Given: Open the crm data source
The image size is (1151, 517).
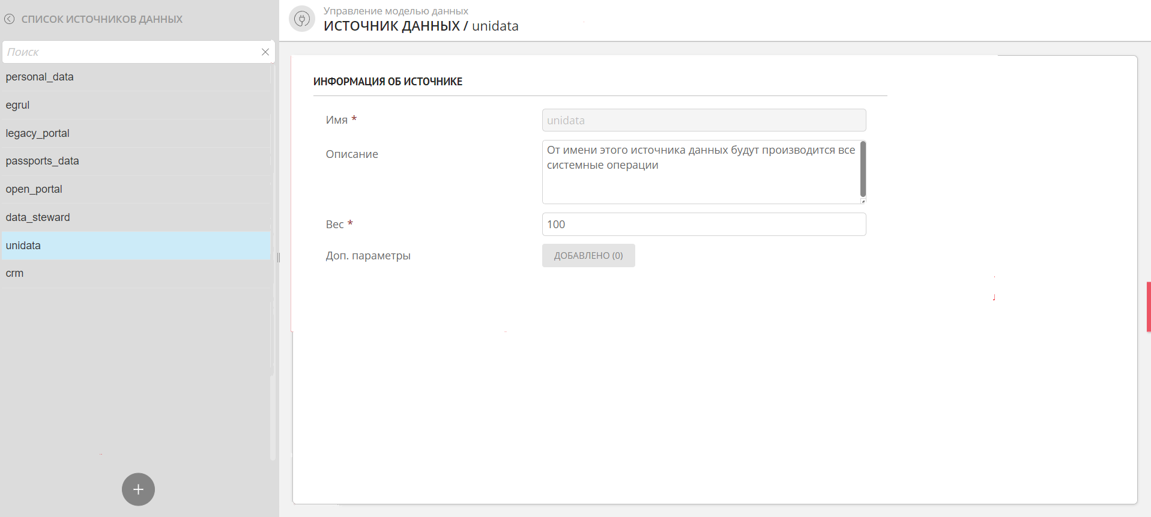Looking at the screenshot, I should [136, 273].
